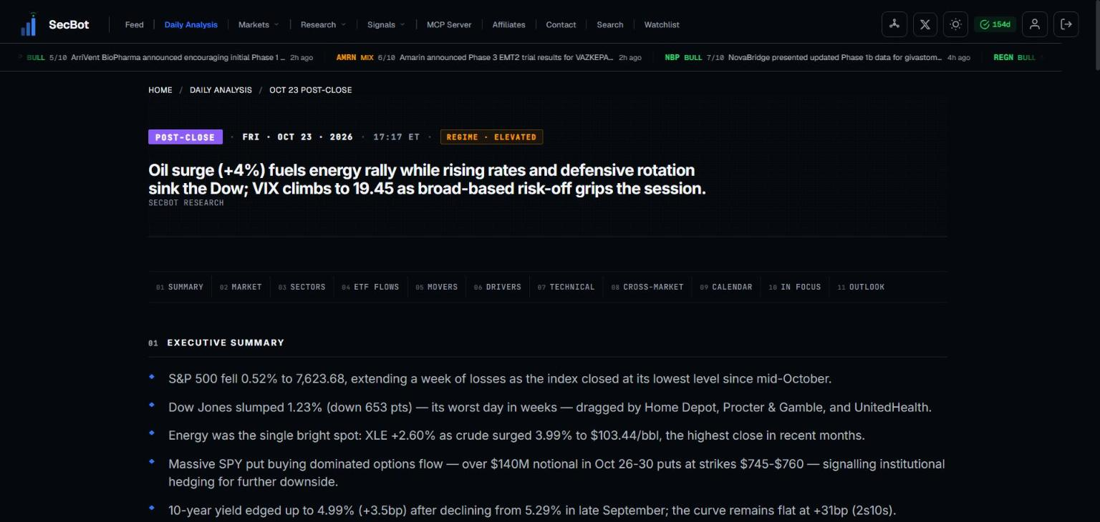Click the DAILY ANALYSIS breadcrumb link
Image resolution: width=1100 pixels, height=522 pixels.
click(x=221, y=90)
